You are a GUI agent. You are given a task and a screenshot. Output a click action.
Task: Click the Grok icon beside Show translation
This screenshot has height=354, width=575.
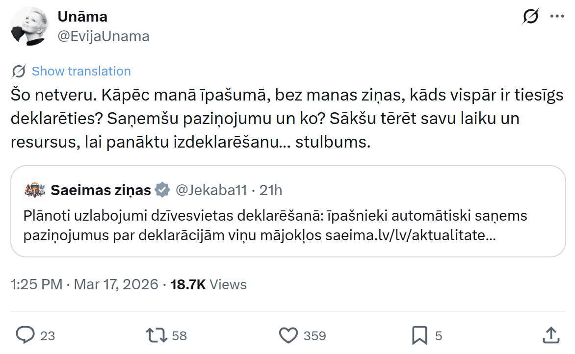(19, 72)
